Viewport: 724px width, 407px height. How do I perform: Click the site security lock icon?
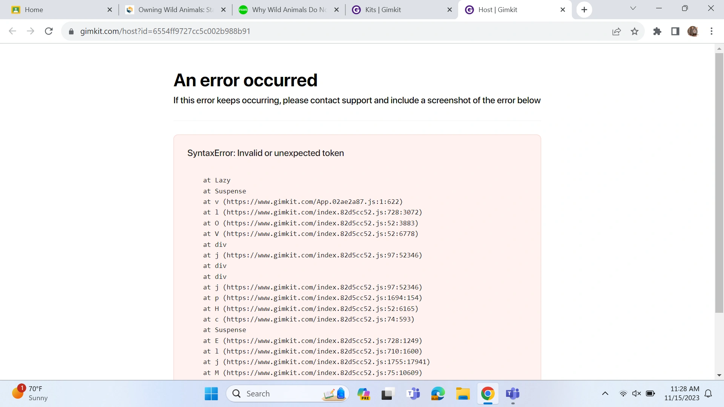[71, 31]
